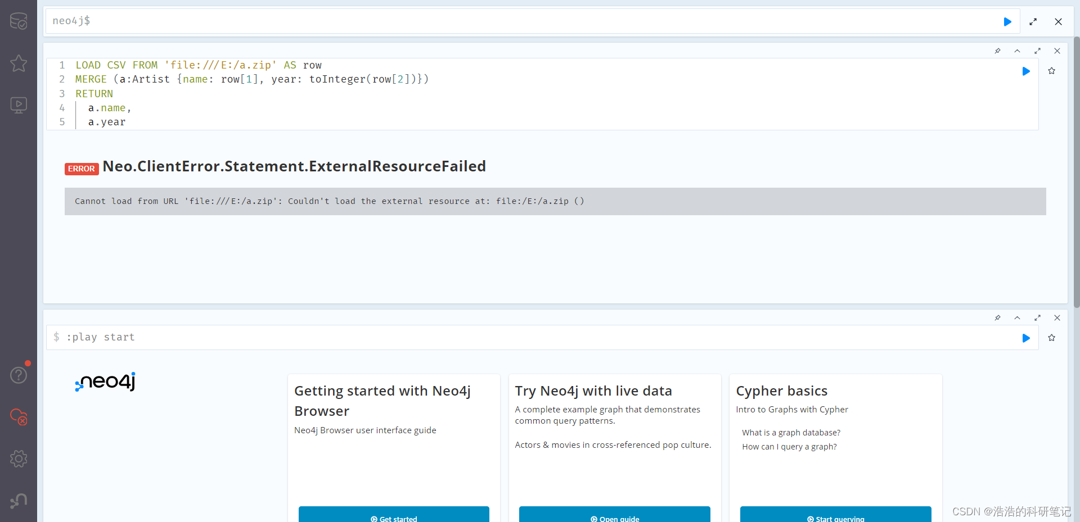This screenshot has width=1080, height=522.
Task: Click 'Neo4j Browser user interface guide' text
Action: (365, 430)
